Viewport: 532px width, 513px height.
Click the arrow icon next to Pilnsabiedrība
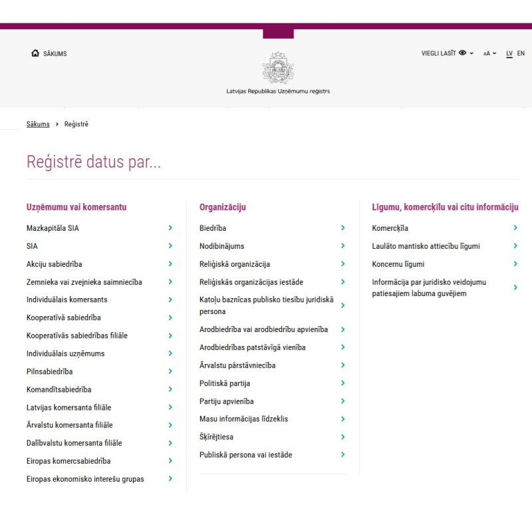pos(171,371)
